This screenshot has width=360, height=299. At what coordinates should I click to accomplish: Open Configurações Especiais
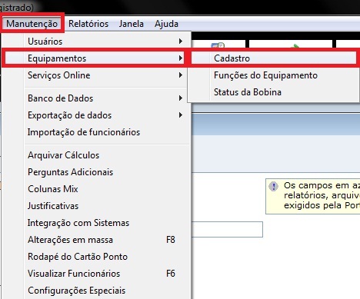(96, 291)
